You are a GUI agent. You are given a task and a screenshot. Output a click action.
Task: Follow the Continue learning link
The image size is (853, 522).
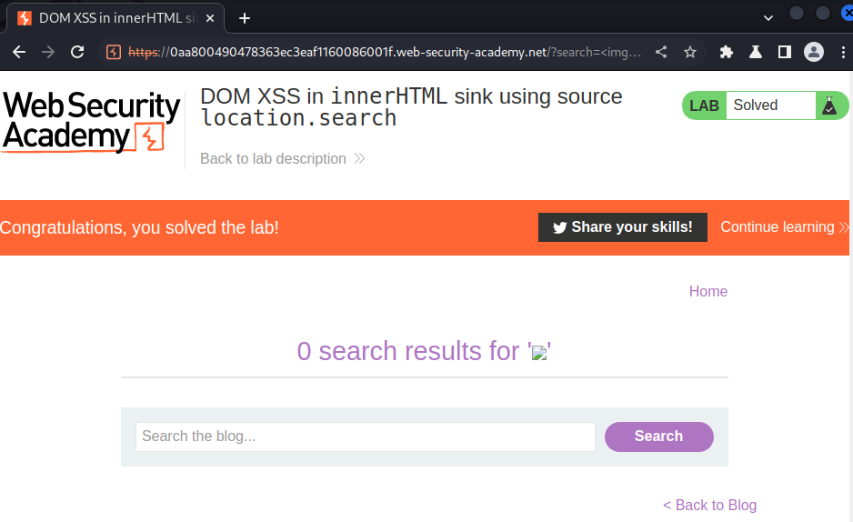(784, 227)
